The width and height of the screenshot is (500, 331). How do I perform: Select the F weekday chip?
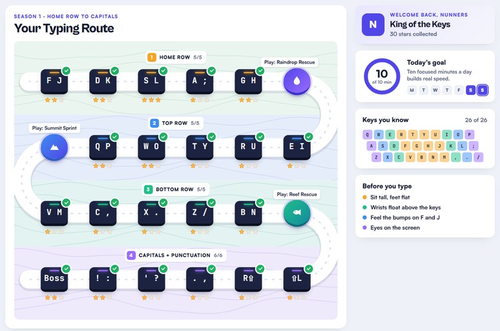pos(459,90)
